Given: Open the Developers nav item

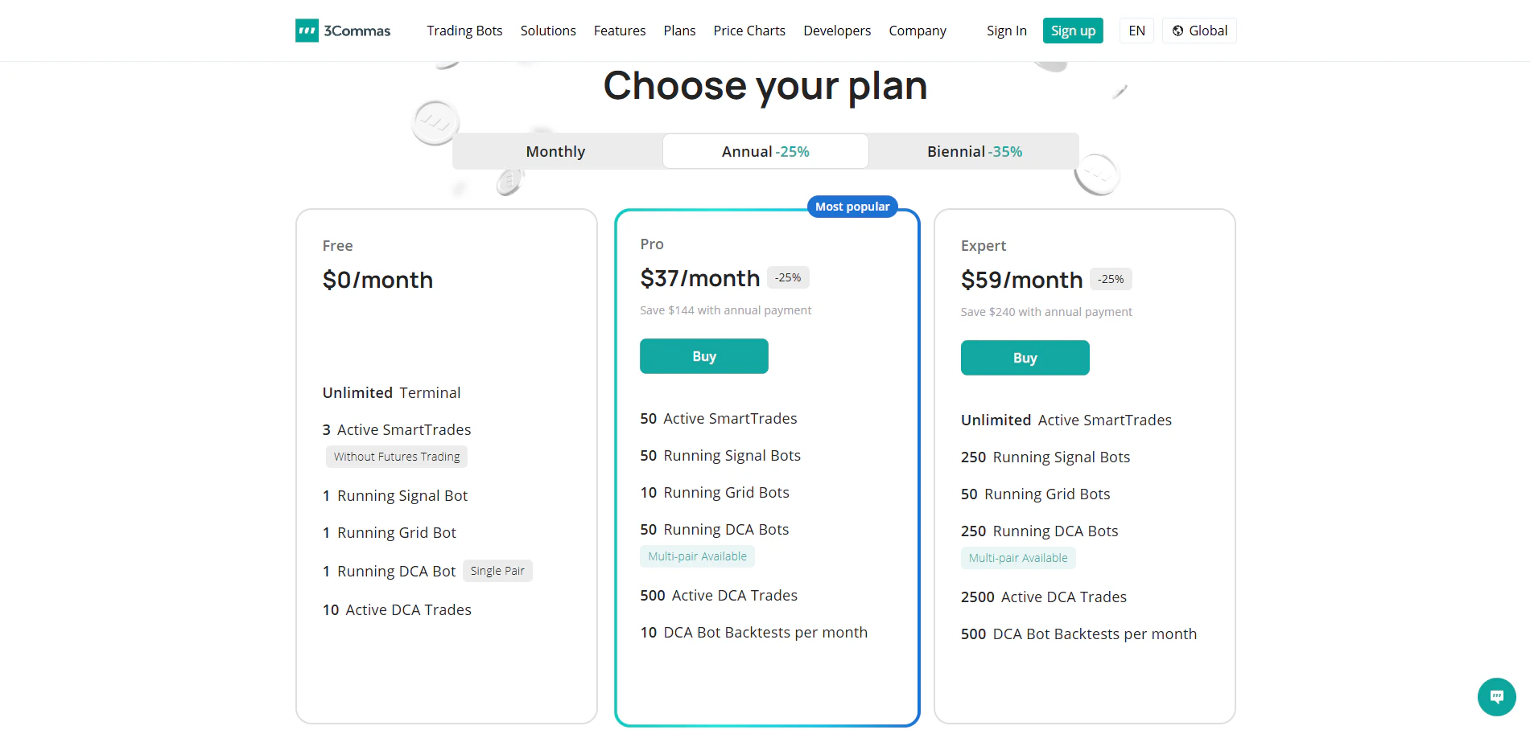Looking at the screenshot, I should [837, 31].
